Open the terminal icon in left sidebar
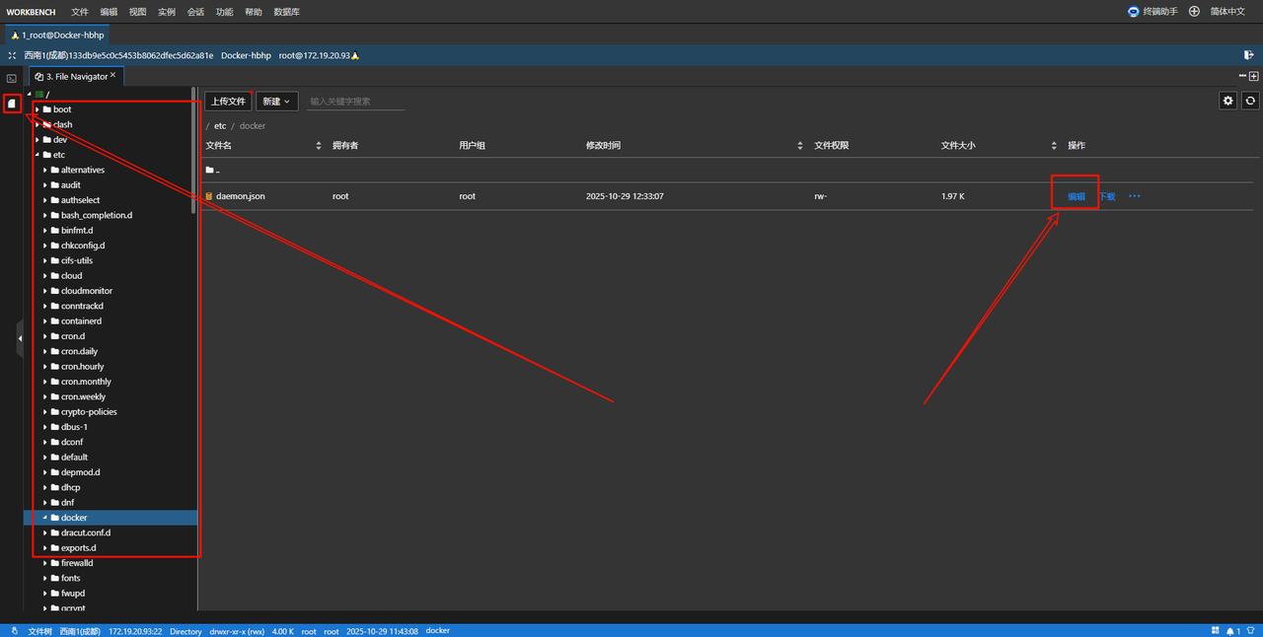Image resolution: width=1263 pixels, height=637 pixels. [x=12, y=78]
